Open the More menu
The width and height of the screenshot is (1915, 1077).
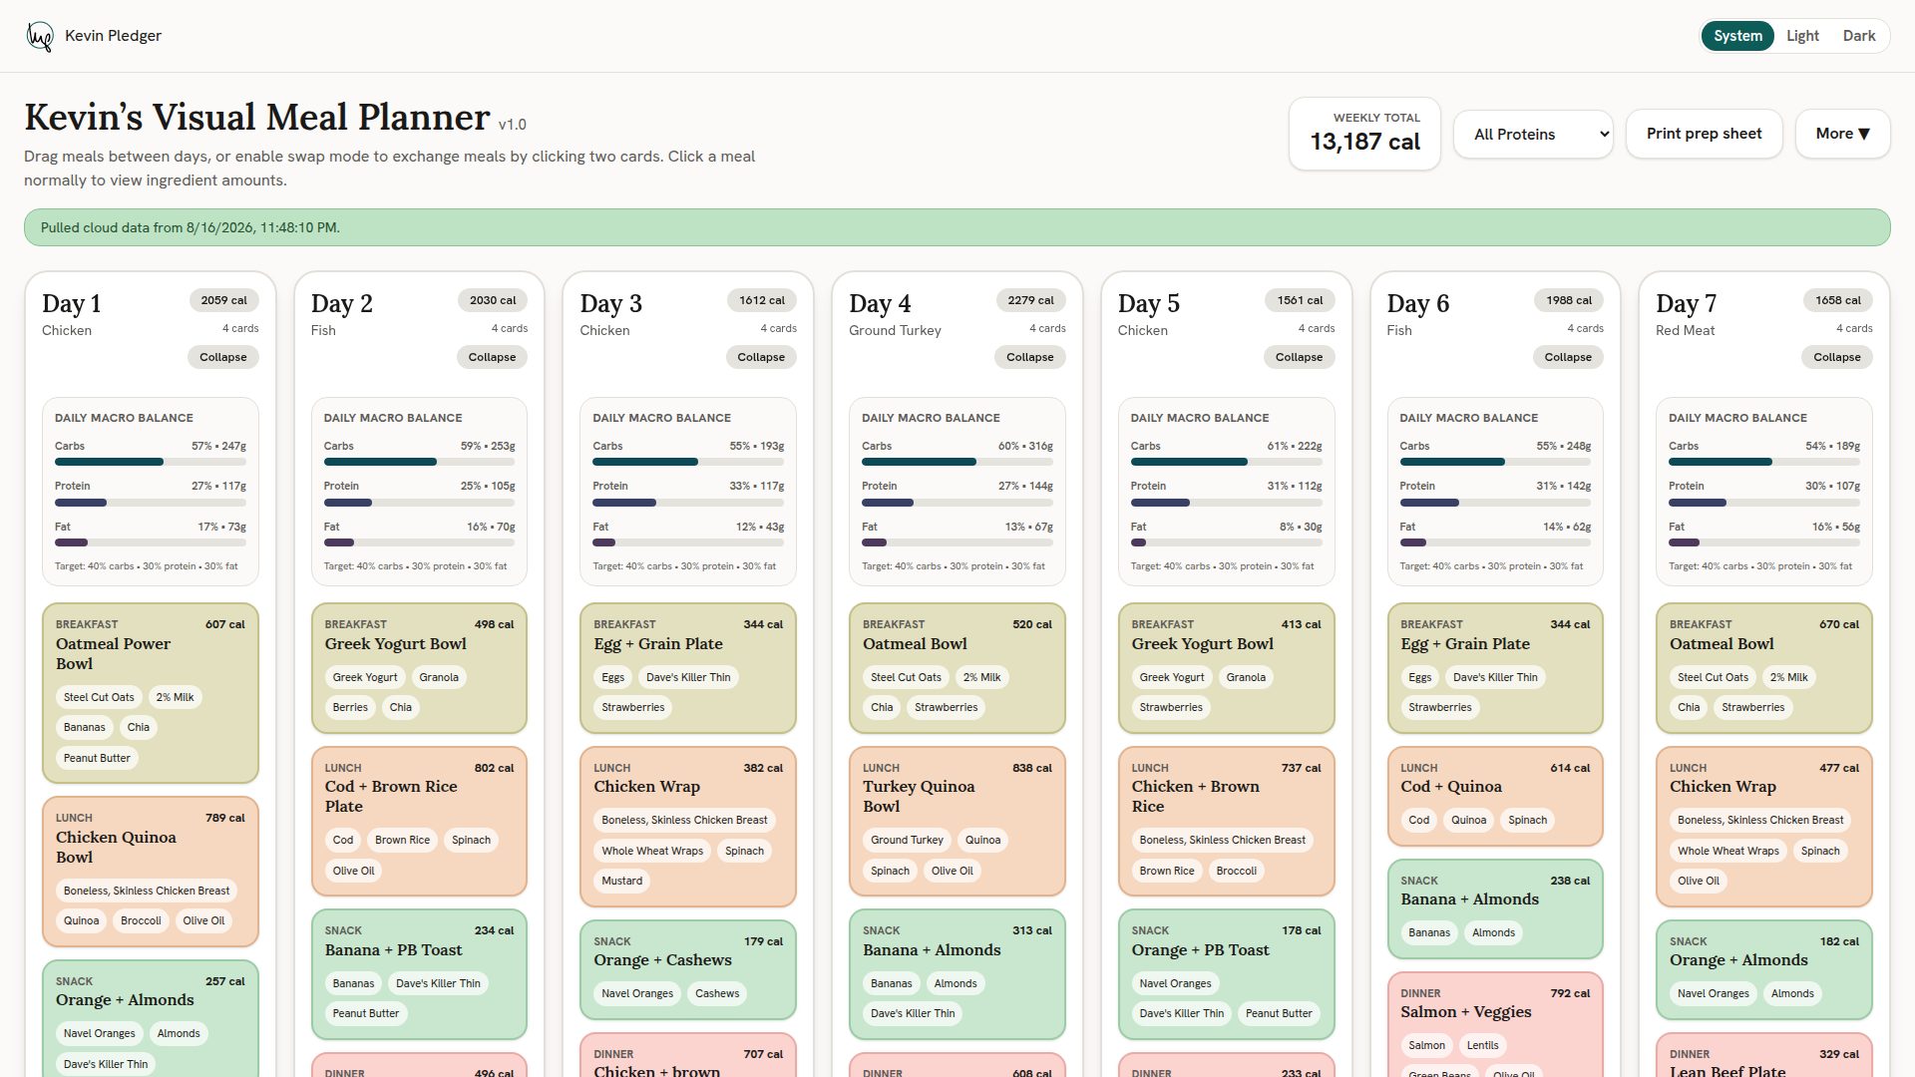tap(1842, 134)
